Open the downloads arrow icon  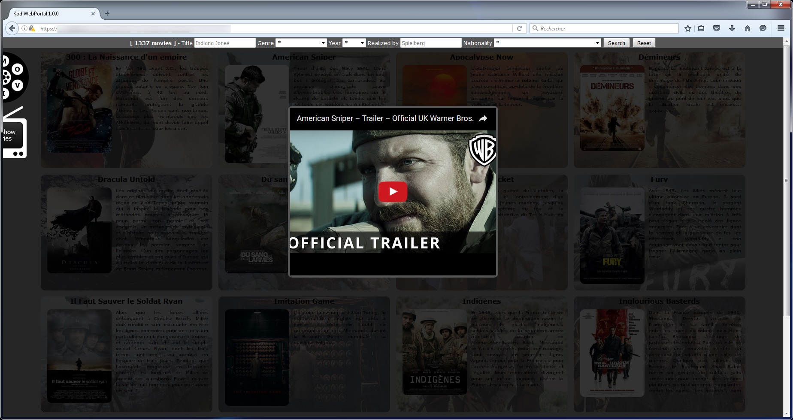(x=732, y=28)
